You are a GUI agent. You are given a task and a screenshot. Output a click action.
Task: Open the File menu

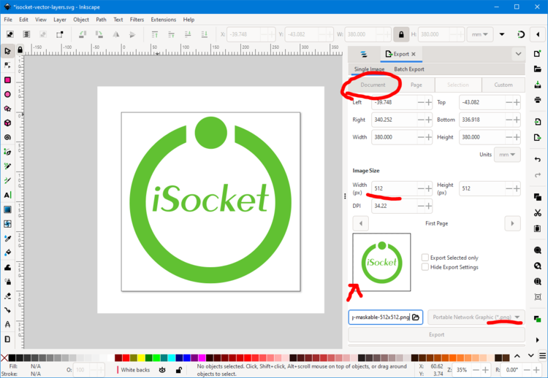click(8, 20)
